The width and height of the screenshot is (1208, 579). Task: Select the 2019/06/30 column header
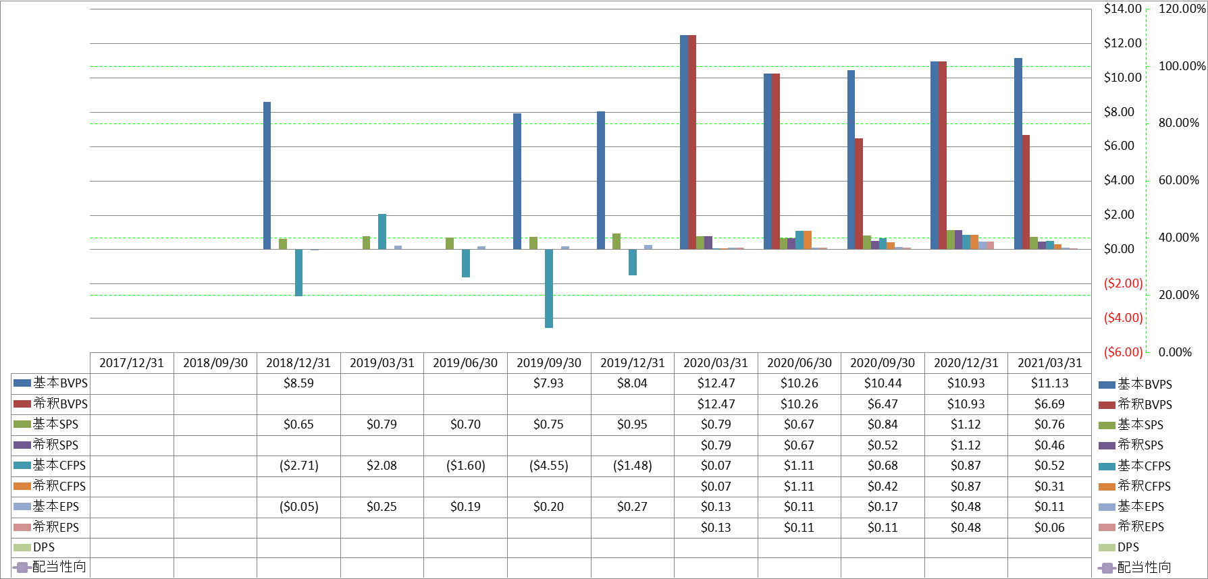465,362
